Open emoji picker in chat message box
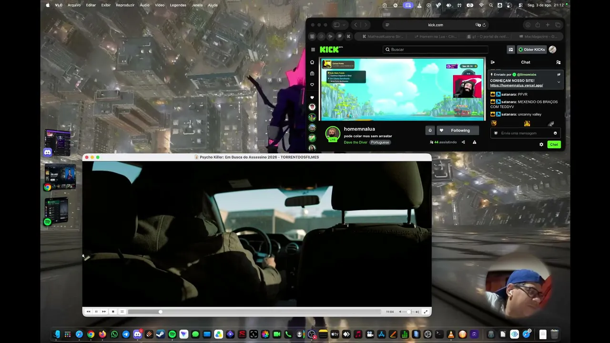The height and width of the screenshot is (343, 610). click(x=555, y=133)
